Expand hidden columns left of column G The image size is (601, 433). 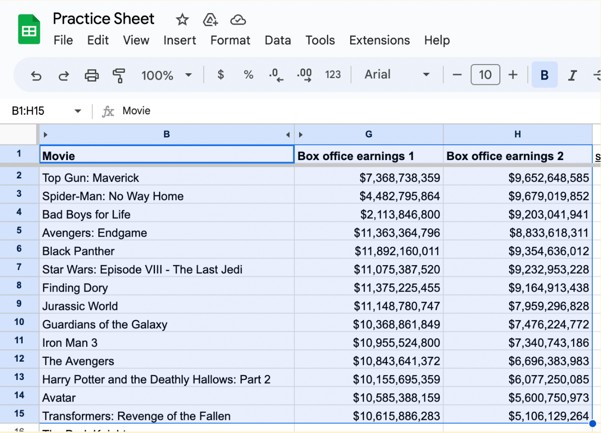(300, 135)
